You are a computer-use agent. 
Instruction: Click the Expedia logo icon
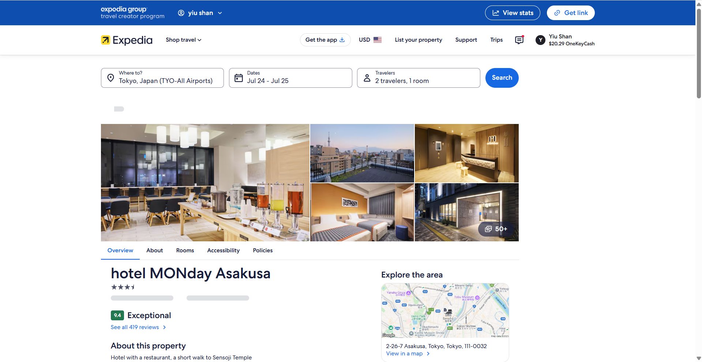(x=105, y=40)
